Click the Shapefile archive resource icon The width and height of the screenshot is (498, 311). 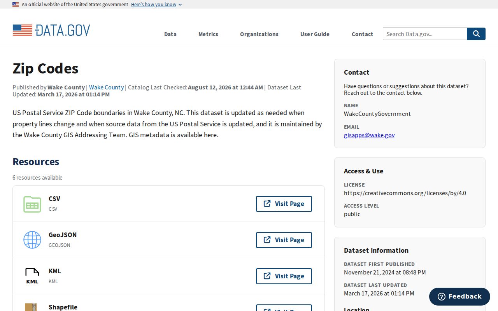pos(31,307)
